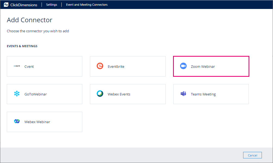This screenshot has height=163, width=273.
Task: Select the GoToWebinar connector tile
Action: click(44, 94)
